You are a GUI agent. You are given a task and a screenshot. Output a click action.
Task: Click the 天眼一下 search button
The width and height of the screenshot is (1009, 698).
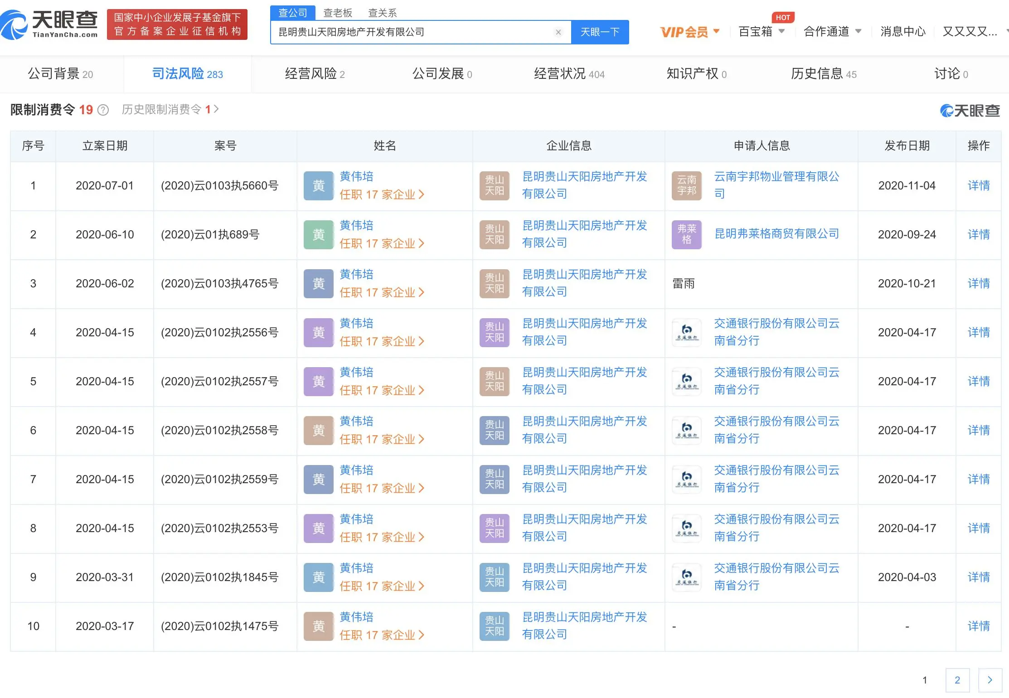point(600,32)
